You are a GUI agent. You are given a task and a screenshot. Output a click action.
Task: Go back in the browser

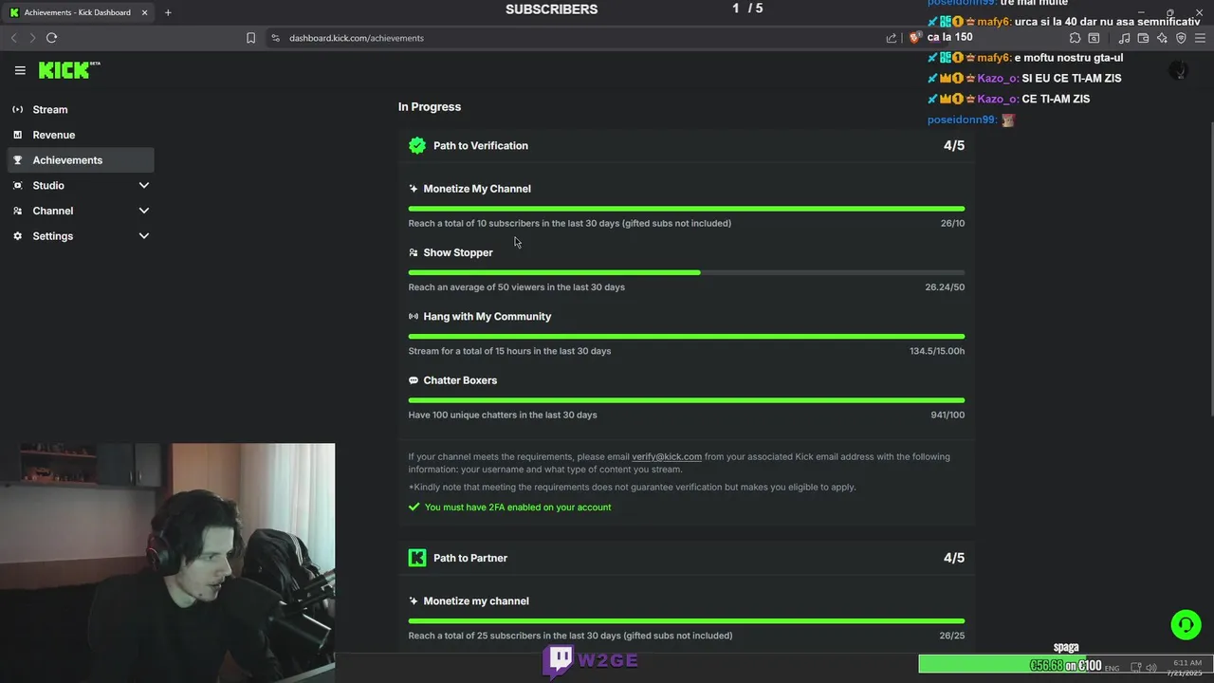pos(13,38)
